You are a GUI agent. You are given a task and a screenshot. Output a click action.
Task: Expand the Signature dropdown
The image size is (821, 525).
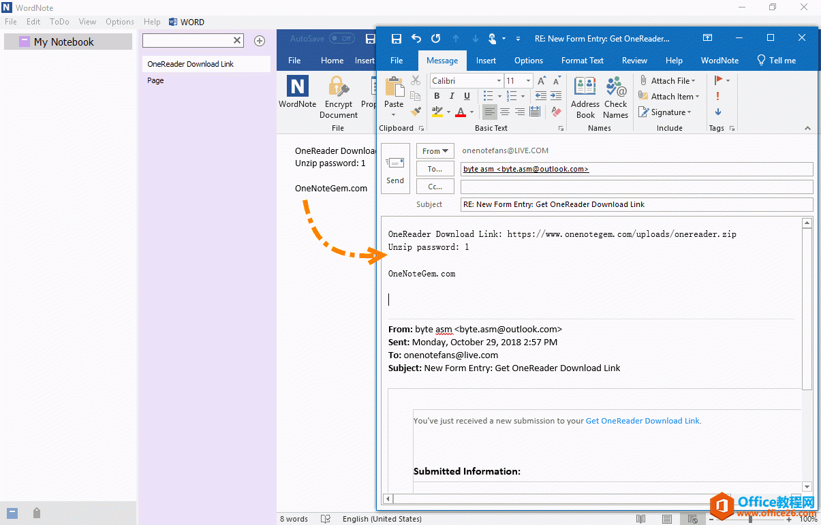(x=689, y=112)
